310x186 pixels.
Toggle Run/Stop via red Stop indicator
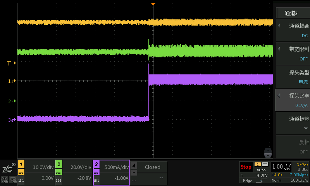coord(246,167)
